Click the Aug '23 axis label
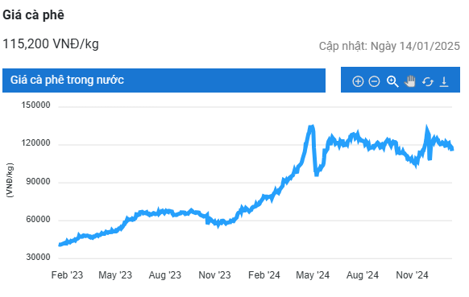This screenshot has height=297, width=469. [165, 275]
